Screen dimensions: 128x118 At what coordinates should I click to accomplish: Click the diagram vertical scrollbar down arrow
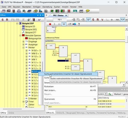(x=126, y=82)
